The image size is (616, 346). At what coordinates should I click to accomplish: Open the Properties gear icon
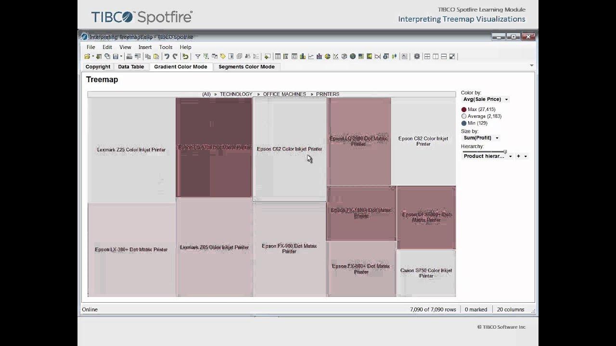point(417,56)
